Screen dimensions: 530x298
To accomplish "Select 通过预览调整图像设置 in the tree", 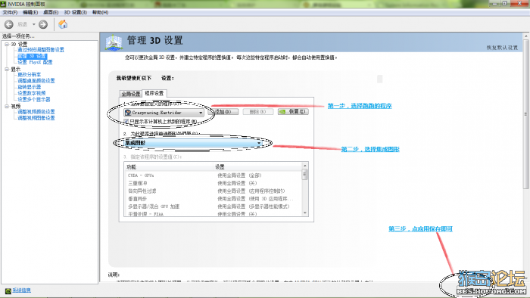I will point(41,50).
